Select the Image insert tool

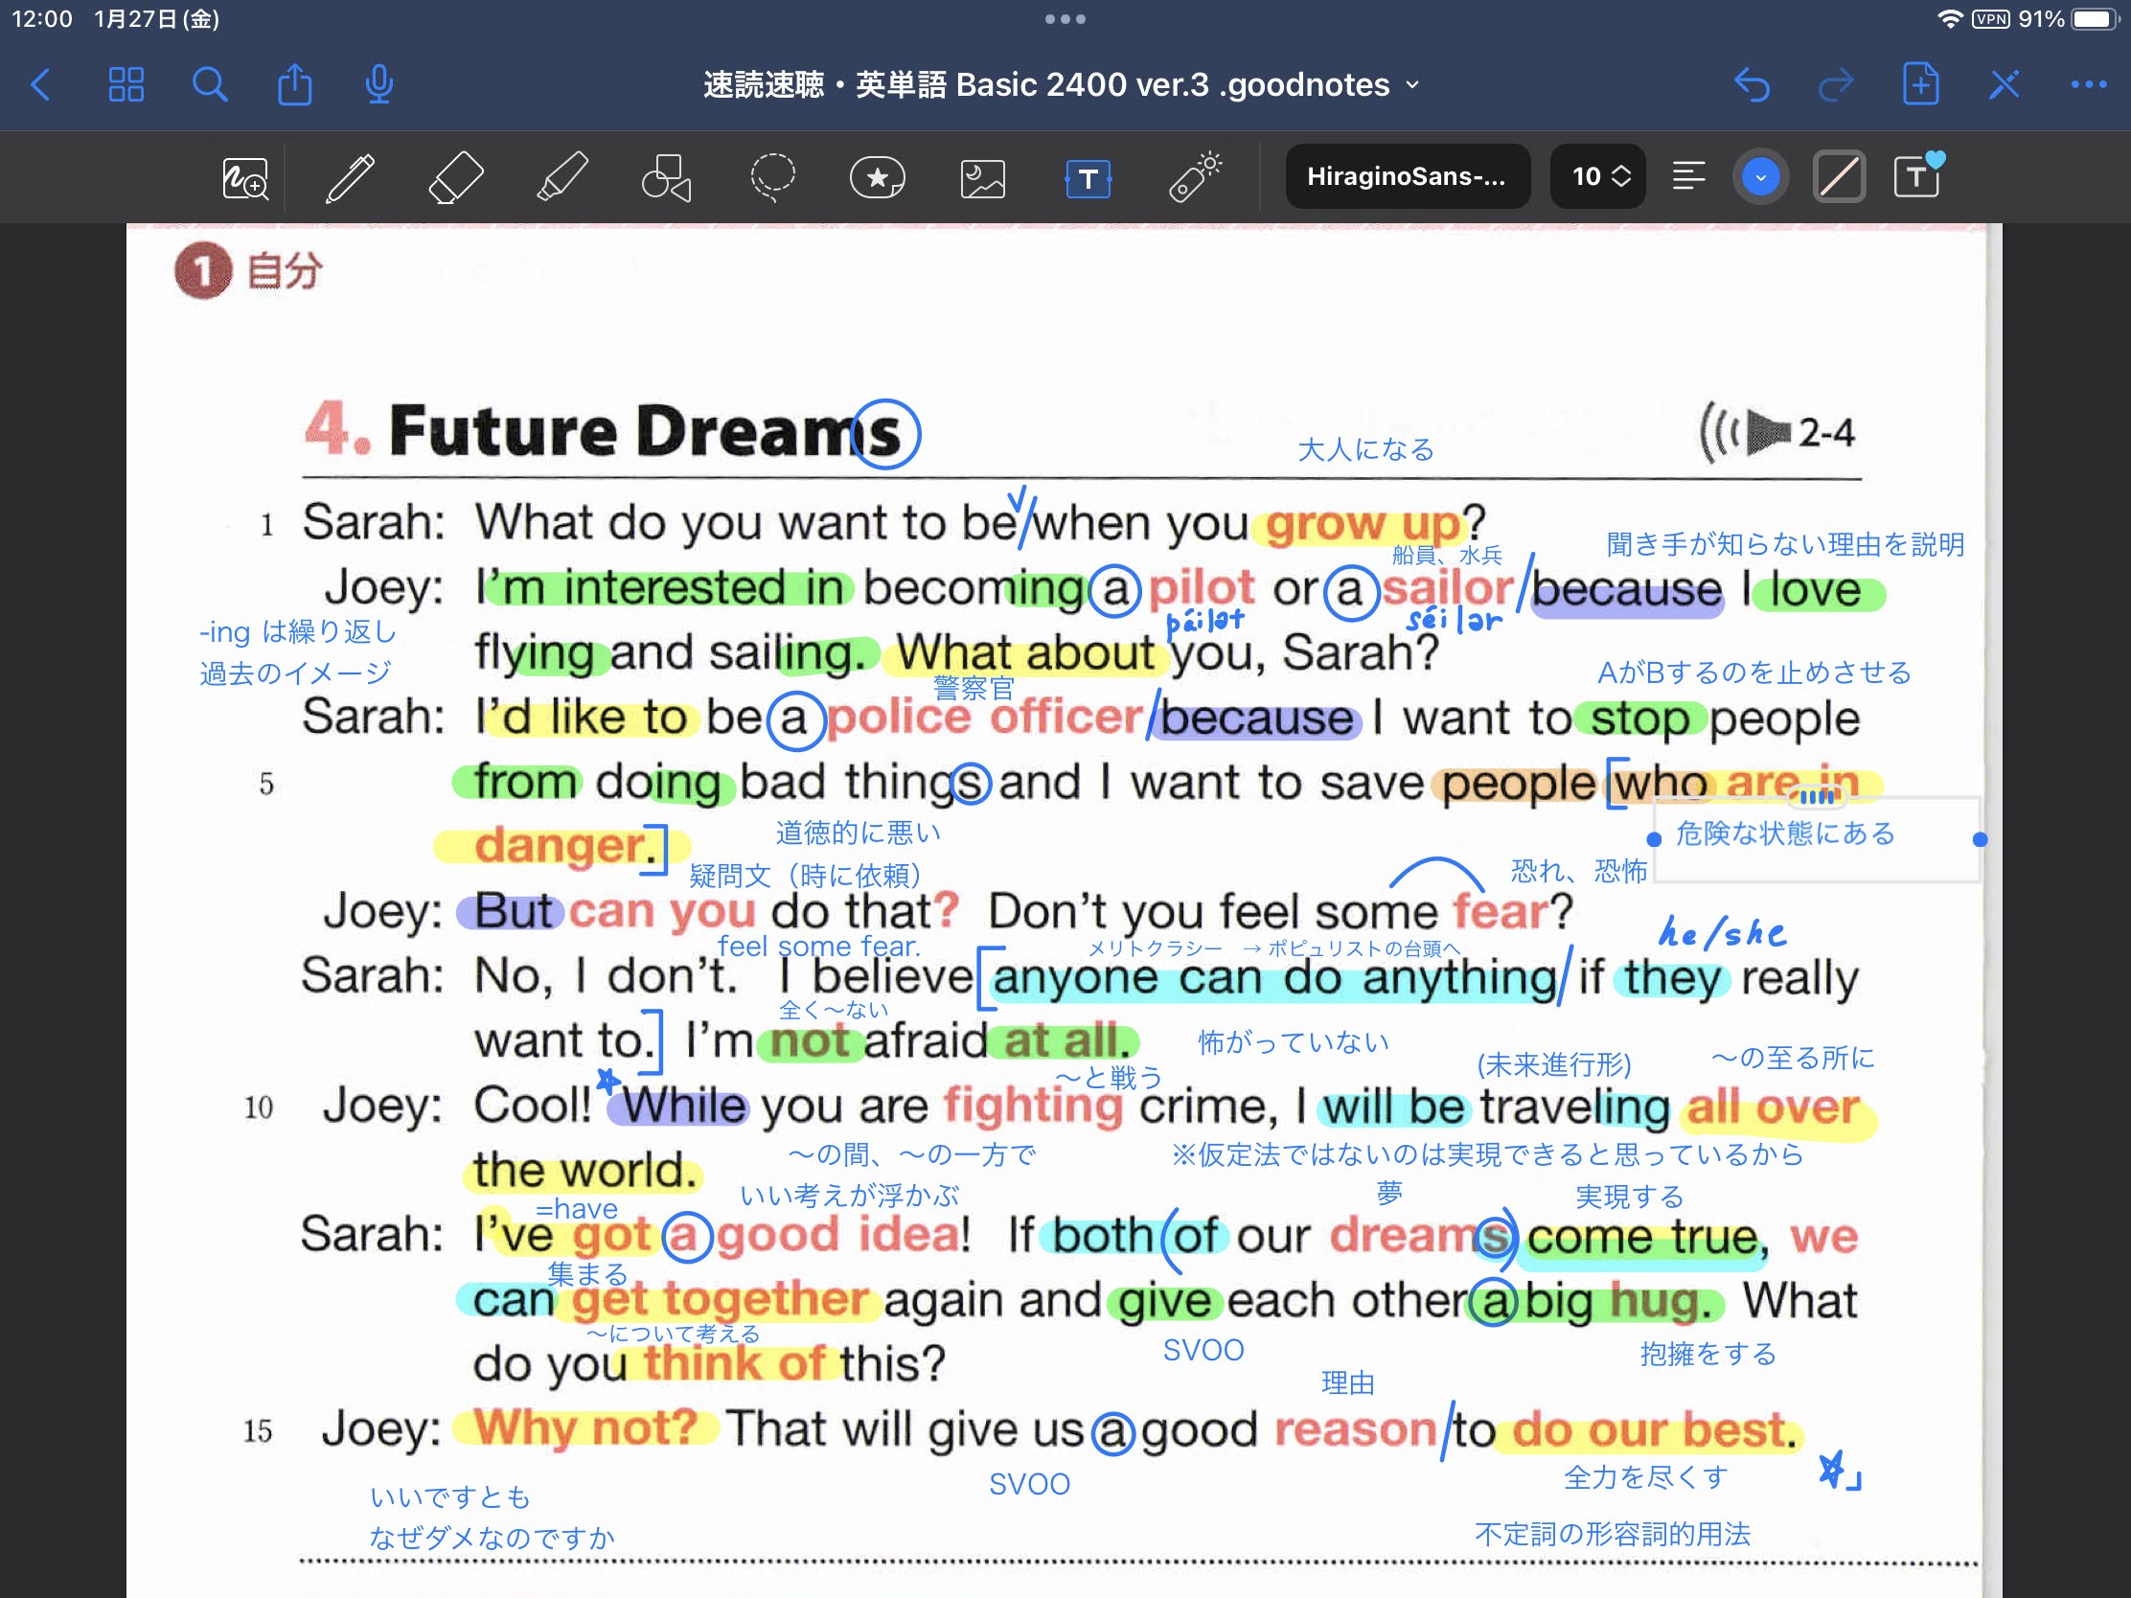tap(983, 178)
